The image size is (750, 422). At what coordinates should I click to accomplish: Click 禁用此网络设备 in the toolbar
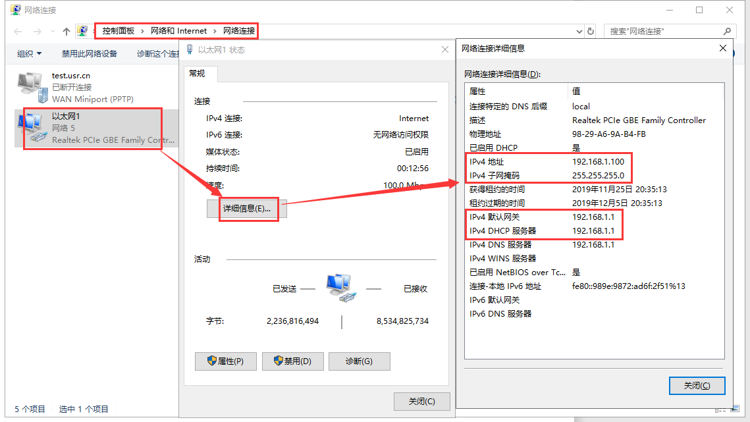point(90,54)
